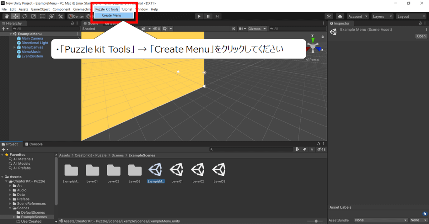Toggle hidden packages visibility in Project

[x=321, y=149]
